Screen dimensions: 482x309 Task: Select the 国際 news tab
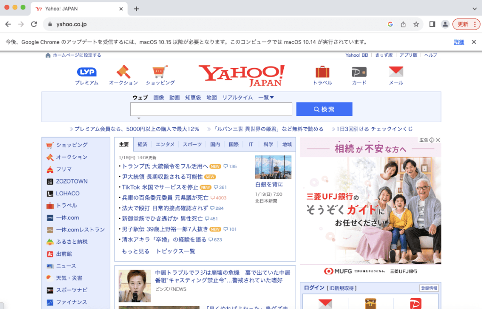233,144
